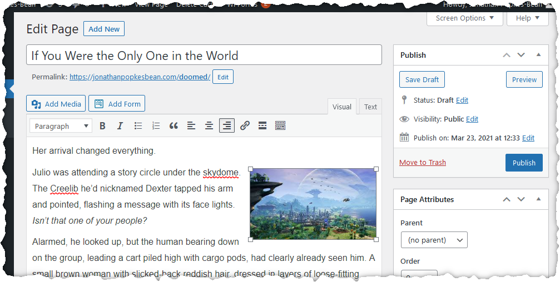Edit the publish date
This screenshot has width=560, height=282.
[x=528, y=138]
